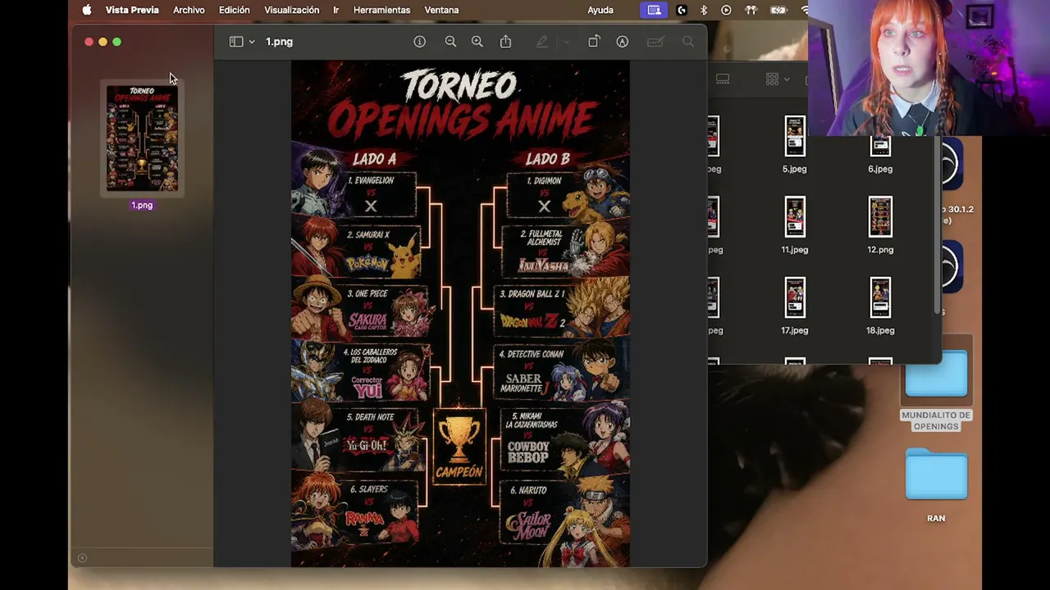This screenshot has height=590, width=1050.
Task: Open the search field magnifier in Preview
Action: coord(688,42)
